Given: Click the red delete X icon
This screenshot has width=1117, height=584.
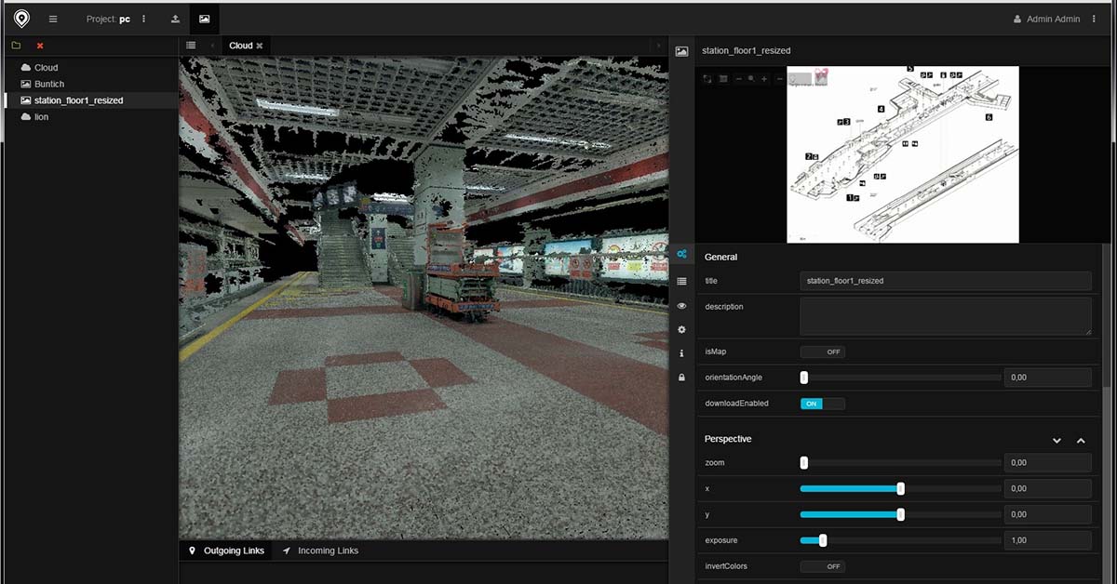Looking at the screenshot, I should (40, 46).
